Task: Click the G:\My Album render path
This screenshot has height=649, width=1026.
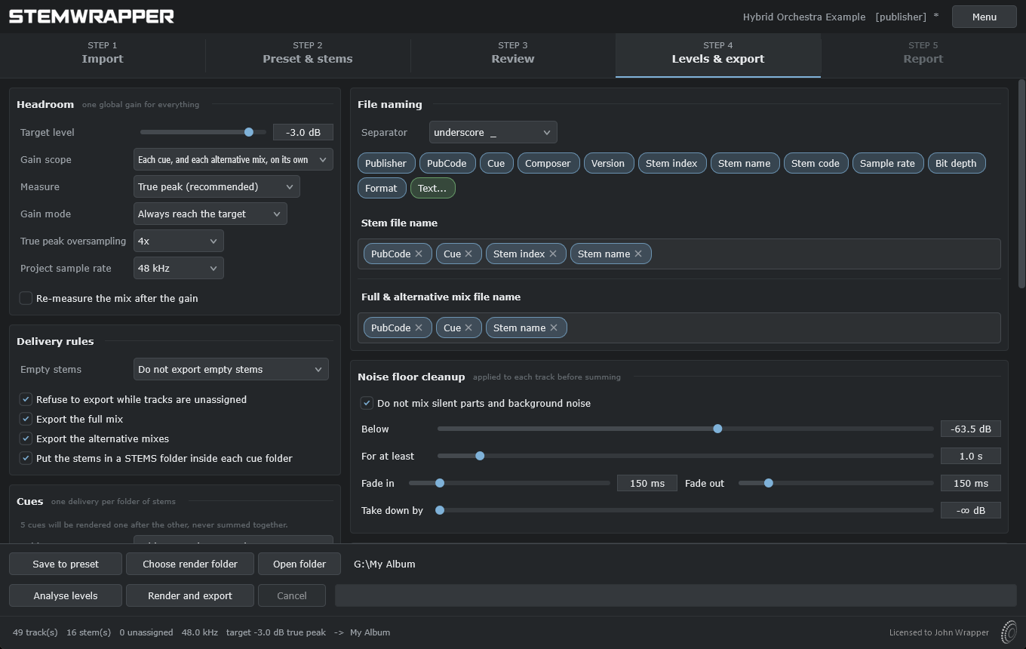Action: 385,564
